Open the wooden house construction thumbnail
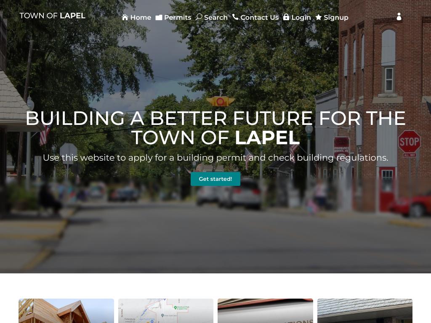The width and height of the screenshot is (431, 323). pos(66,311)
